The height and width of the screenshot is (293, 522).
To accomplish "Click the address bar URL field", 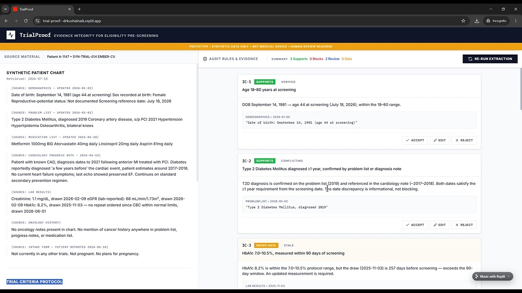I will point(245,21).
